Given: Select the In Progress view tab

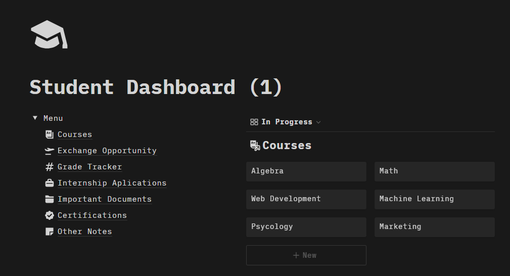Looking at the screenshot, I should click(286, 122).
